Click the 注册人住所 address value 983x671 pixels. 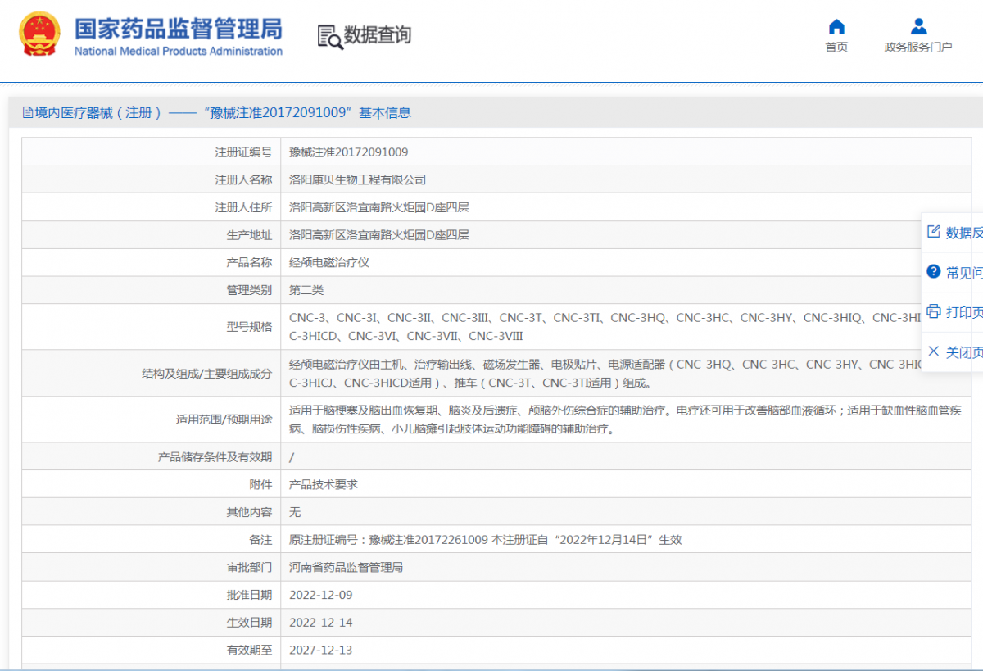[x=379, y=207]
